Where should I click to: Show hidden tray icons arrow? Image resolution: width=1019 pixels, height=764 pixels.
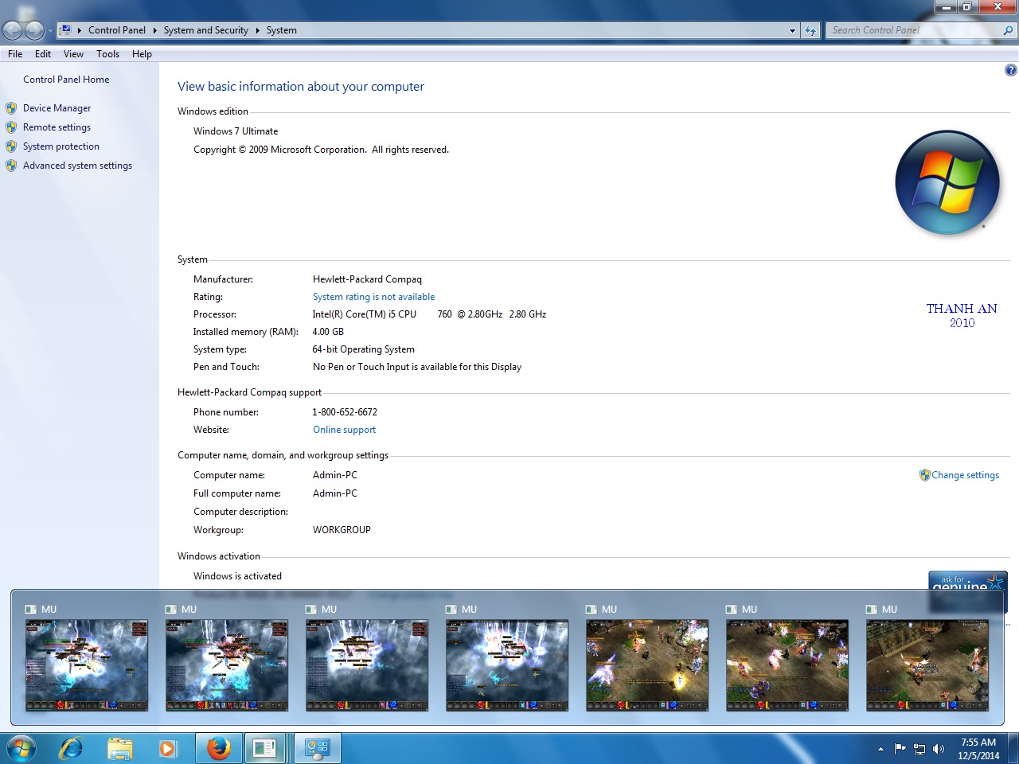tap(880, 748)
